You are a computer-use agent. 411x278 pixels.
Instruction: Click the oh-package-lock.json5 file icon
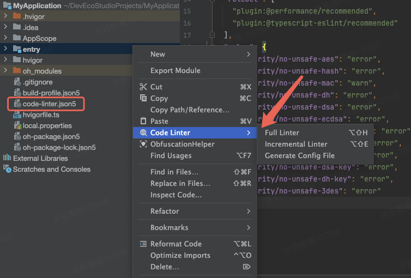[x=17, y=148]
